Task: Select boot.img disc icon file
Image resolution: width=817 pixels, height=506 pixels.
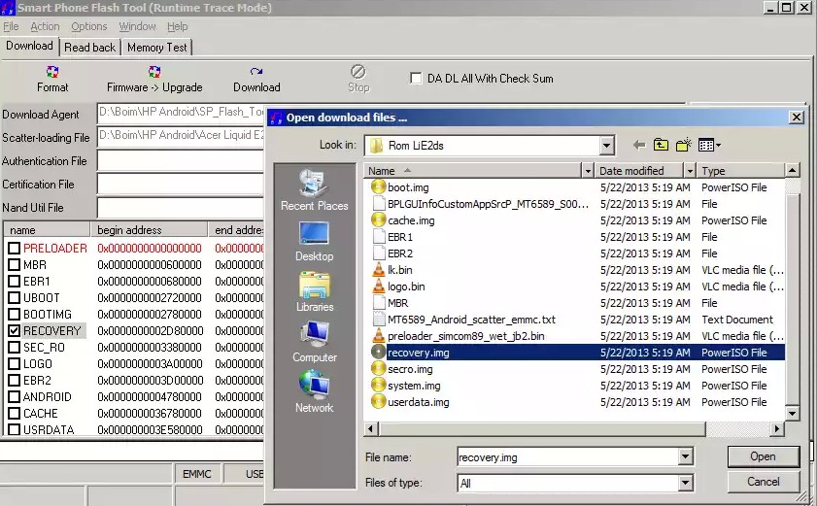Action: tap(378, 187)
